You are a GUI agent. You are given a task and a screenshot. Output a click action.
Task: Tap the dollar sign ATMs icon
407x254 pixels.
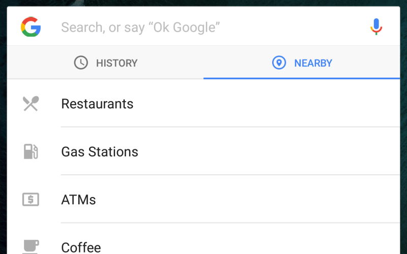[31, 199]
